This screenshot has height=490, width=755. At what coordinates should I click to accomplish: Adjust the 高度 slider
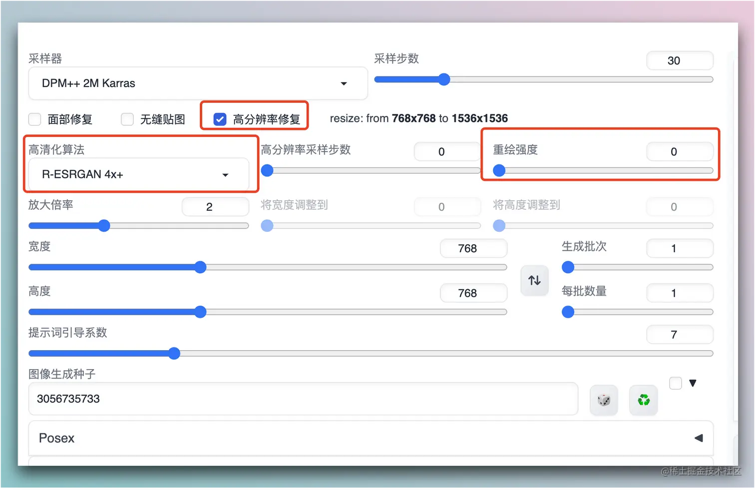(268, 312)
